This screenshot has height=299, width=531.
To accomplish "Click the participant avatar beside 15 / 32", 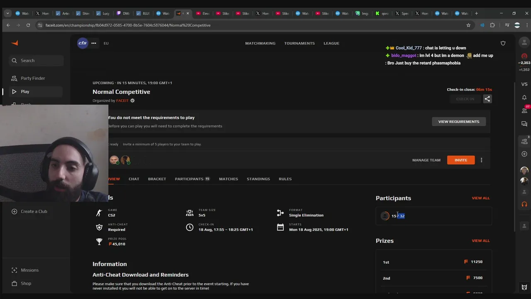I will (385, 216).
